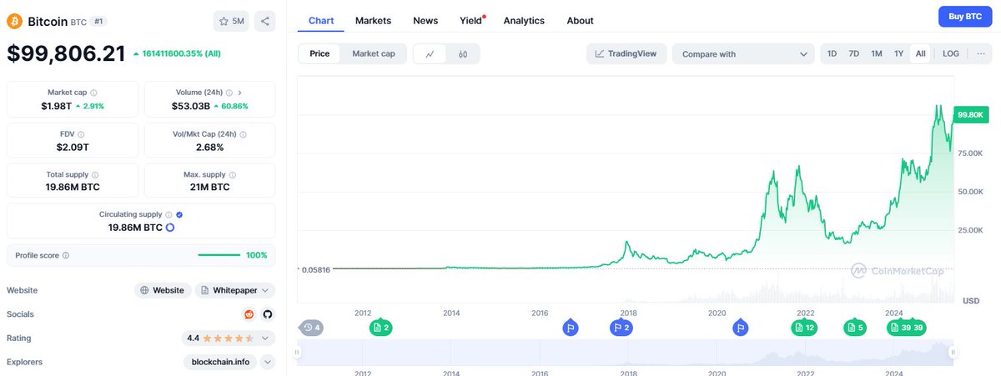Click the mini overview chart navigator

pyautogui.click(x=625, y=353)
